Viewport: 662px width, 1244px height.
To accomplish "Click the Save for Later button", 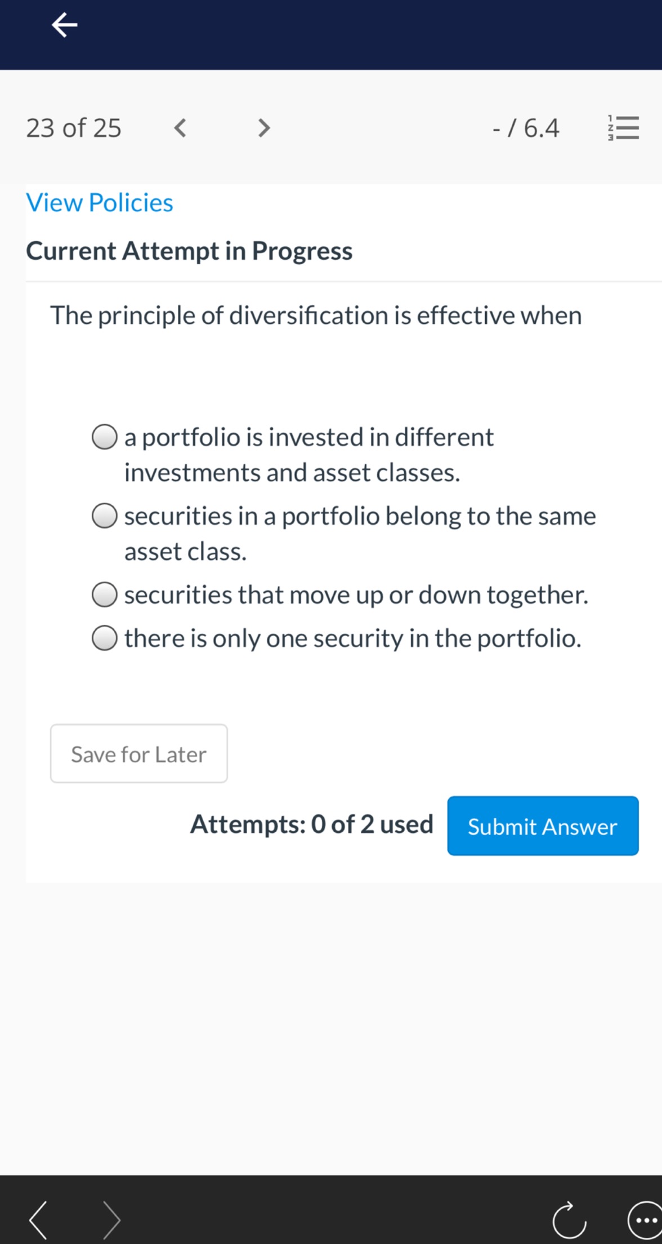I will click(138, 754).
